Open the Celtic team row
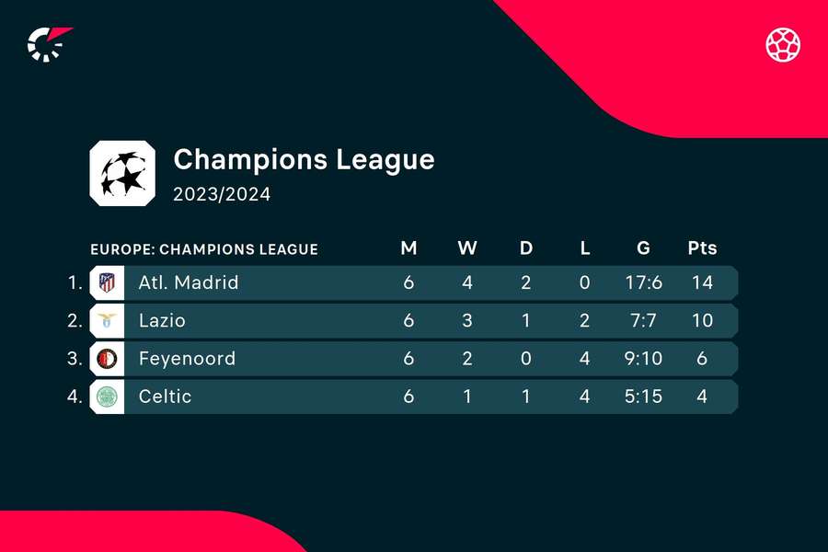Screen dimensions: 828x552 click(x=414, y=397)
